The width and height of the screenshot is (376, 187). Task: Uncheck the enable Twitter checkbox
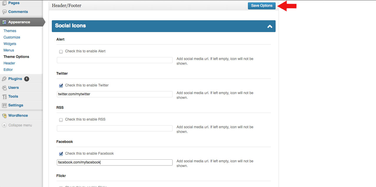[61, 86]
